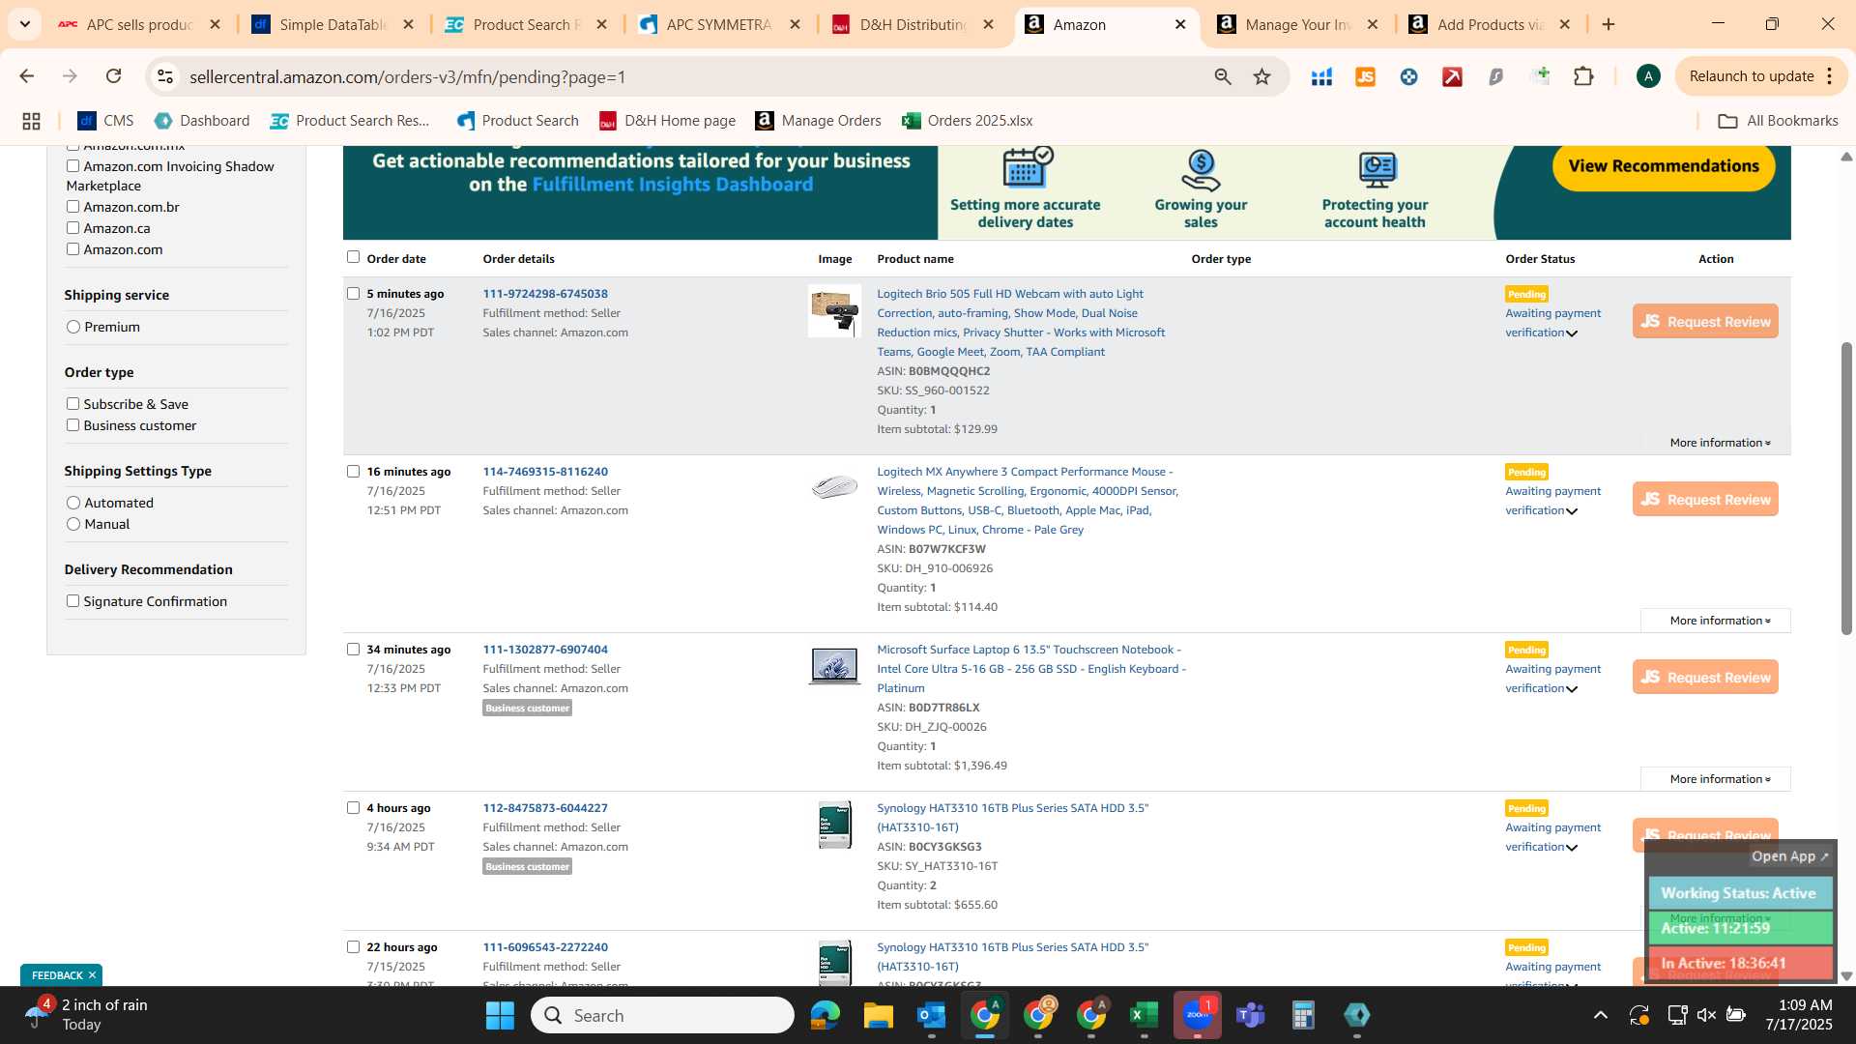Switch to D&H Distributing tab

coord(912,24)
